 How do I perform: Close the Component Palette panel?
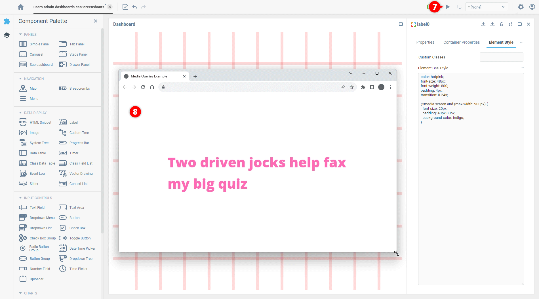click(x=96, y=21)
